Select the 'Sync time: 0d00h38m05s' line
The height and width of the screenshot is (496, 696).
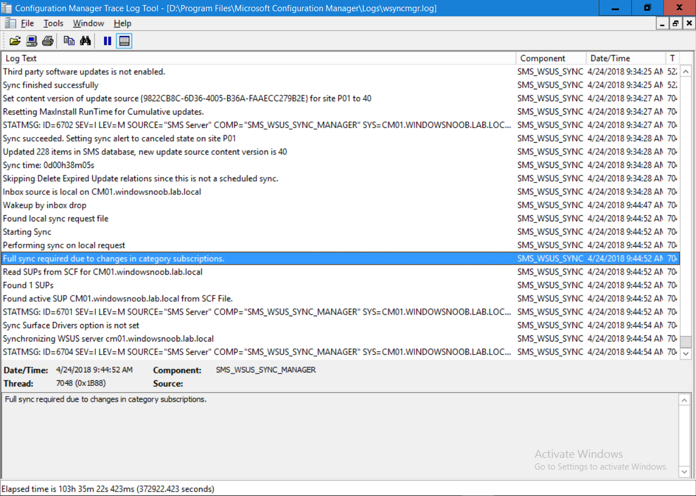pyautogui.click(x=341, y=165)
